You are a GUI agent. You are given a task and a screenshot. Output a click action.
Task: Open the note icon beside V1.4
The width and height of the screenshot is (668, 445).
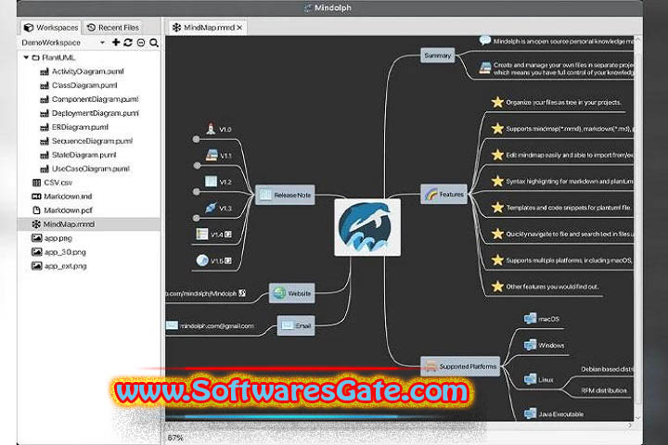228,235
